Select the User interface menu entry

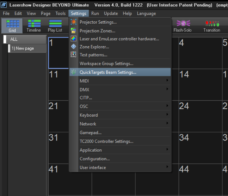(120, 167)
